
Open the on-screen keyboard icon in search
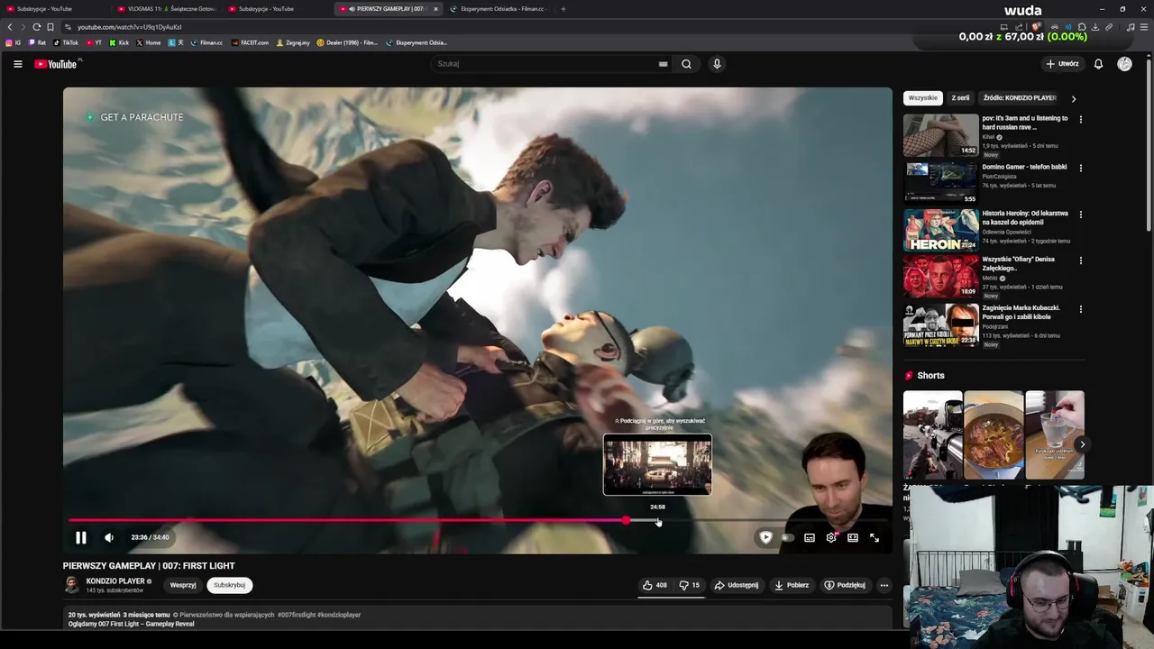[x=663, y=64]
